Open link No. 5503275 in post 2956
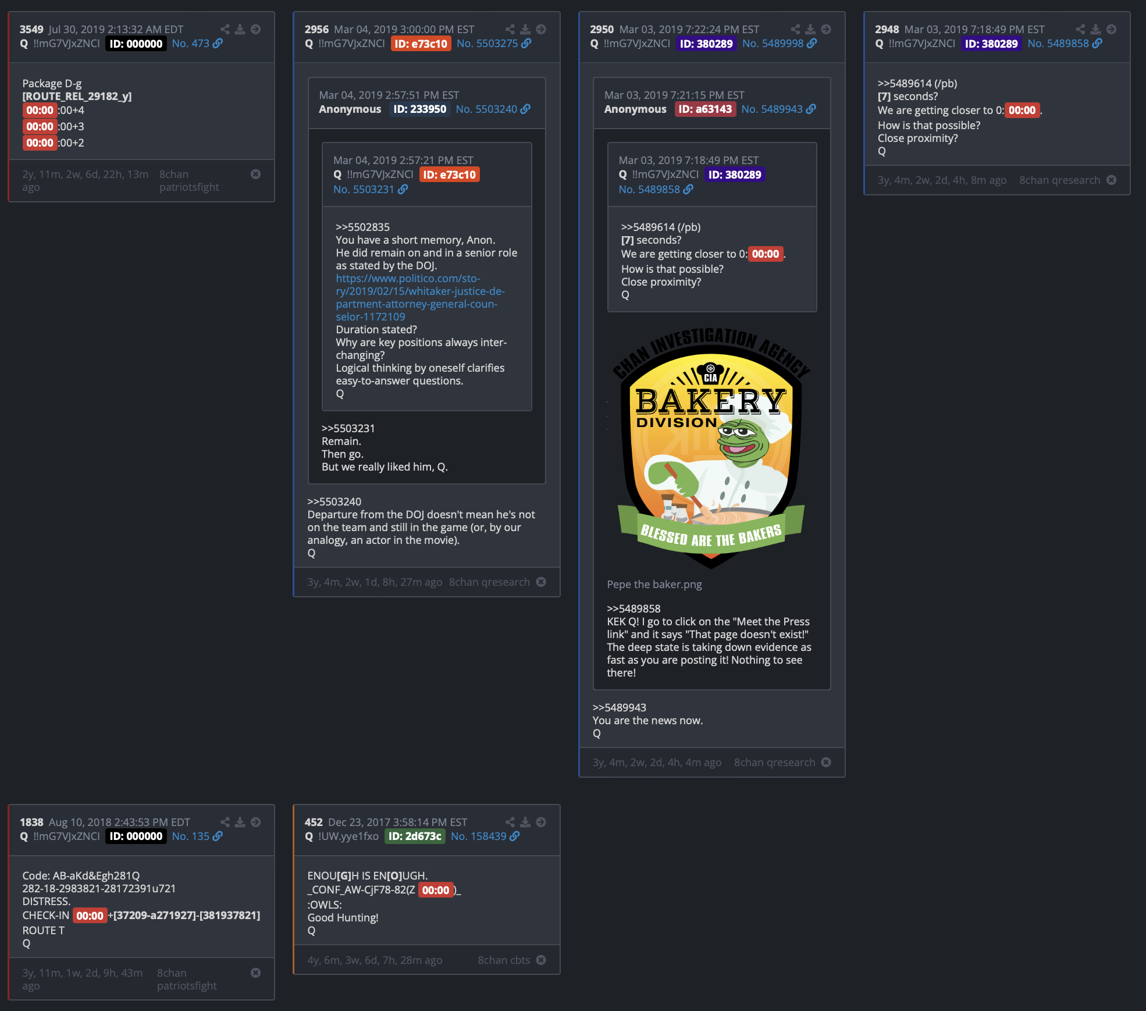Image resolution: width=1146 pixels, height=1011 pixels. coord(494,43)
